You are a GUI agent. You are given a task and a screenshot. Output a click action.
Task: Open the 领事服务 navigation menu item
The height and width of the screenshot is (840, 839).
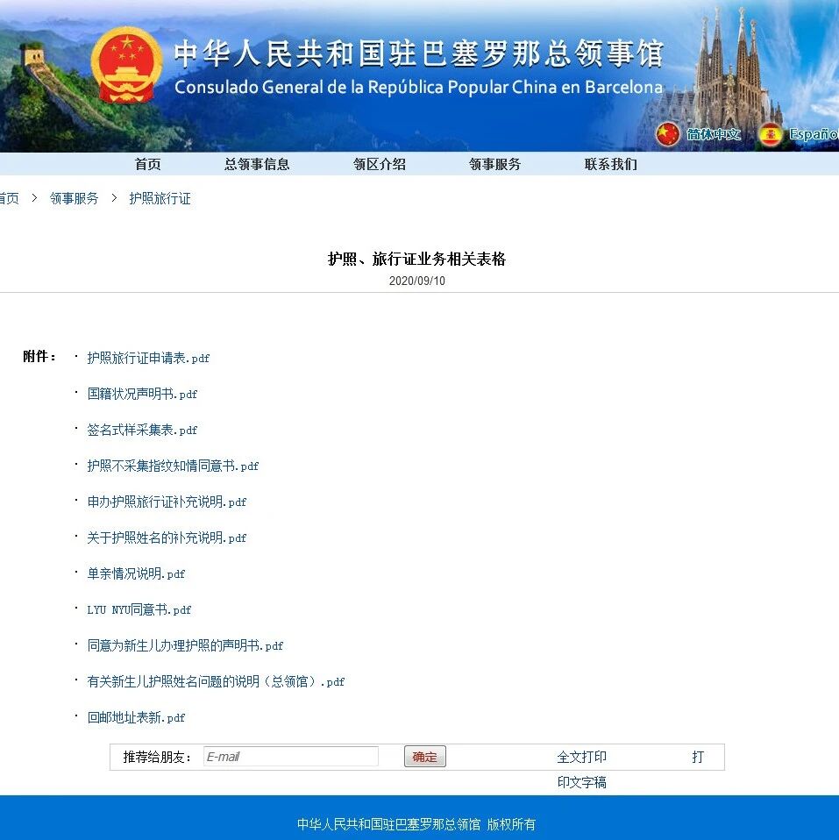494,163
